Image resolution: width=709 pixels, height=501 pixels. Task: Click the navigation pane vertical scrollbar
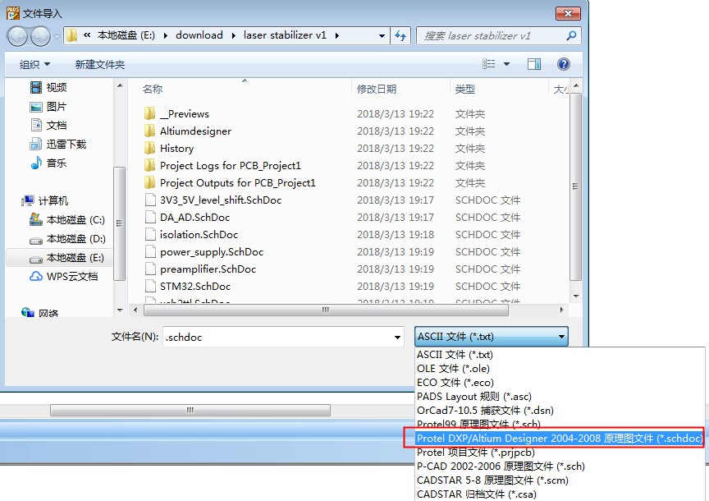point(119,223)
